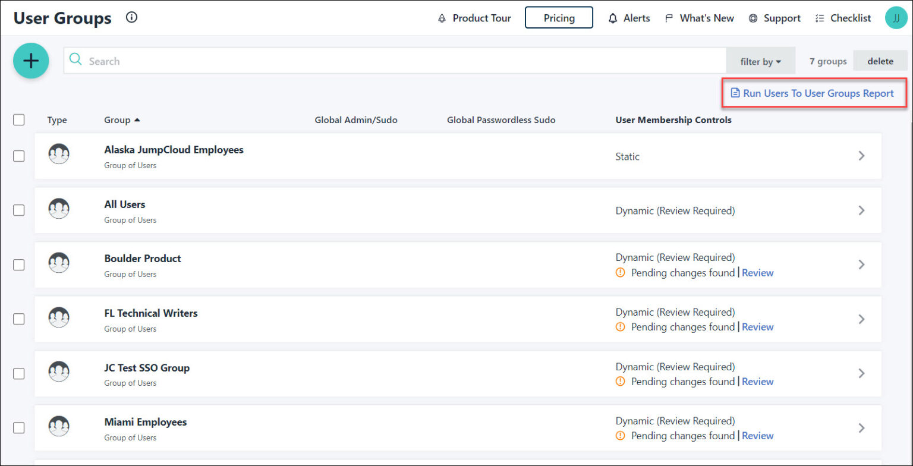Expand the JC Test SSO Group row chevron
Image resolution: width=913 pixels, height=466 pixels.
(x=861, y=373)
